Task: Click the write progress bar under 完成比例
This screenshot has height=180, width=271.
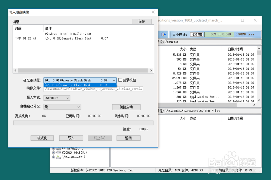Action: pyautogui.click(x=83, y=123)
